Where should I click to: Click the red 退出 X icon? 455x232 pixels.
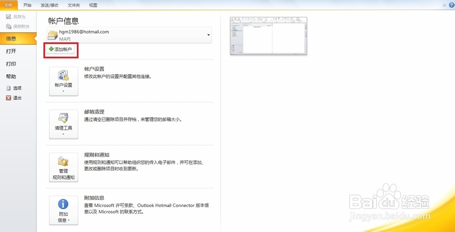(x=8, y=98)
